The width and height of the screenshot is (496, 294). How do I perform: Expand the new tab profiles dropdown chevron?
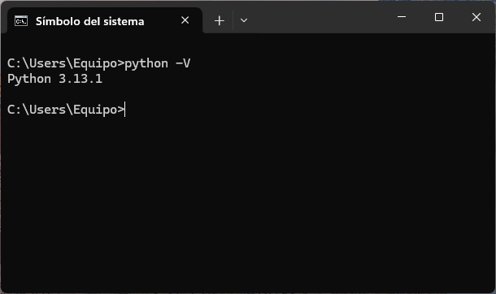coord(244,21)
